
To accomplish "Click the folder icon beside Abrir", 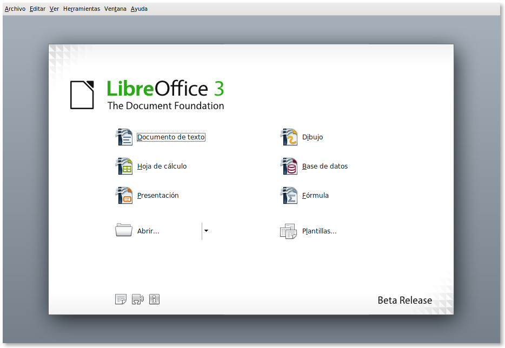I will click(x=123, y=231).
